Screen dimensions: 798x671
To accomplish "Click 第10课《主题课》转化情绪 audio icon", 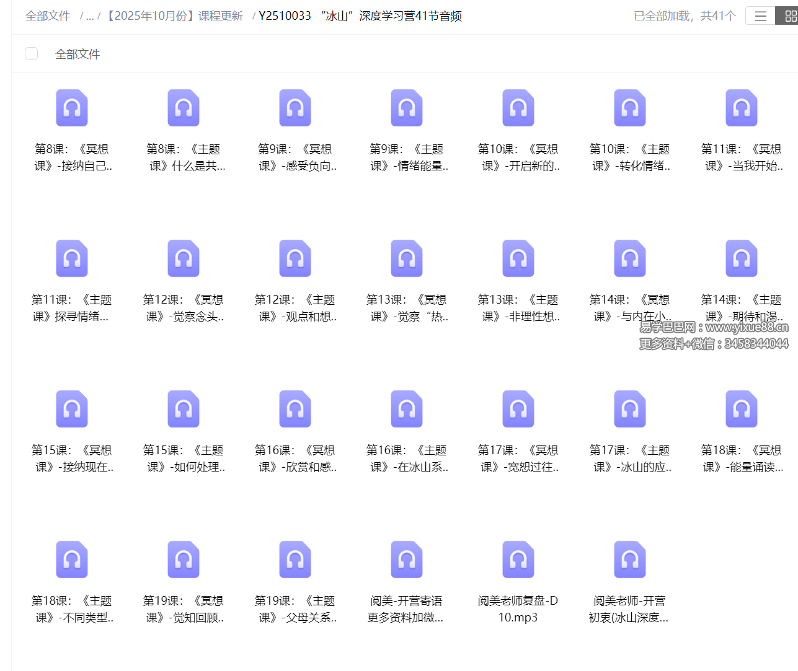I will point(629,108).
